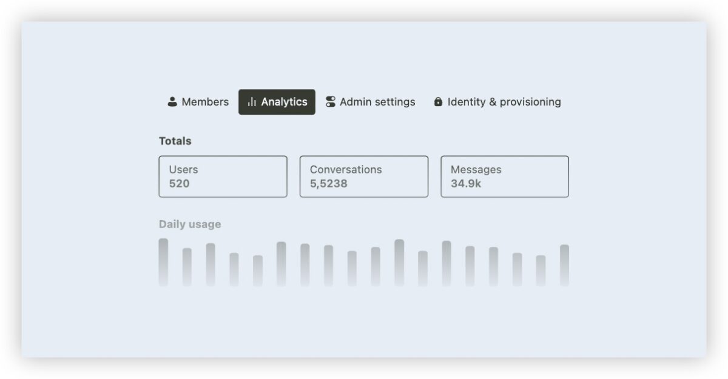Click the Admin settings toggles icon
Screen dimensions: 728x379
coord(331,102)
